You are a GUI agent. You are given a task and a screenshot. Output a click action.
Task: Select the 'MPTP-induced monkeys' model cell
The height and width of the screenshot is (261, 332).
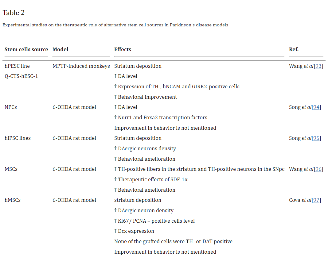click(81, 66)
